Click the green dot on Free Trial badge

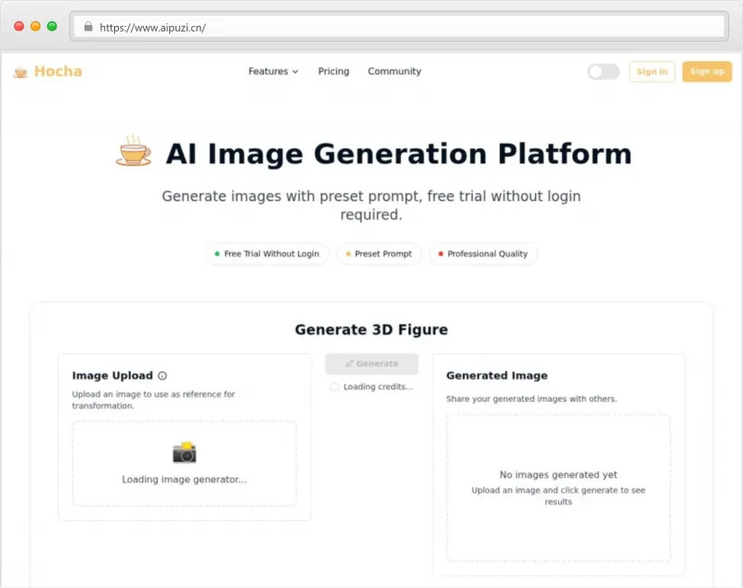(x=216, y=254)
